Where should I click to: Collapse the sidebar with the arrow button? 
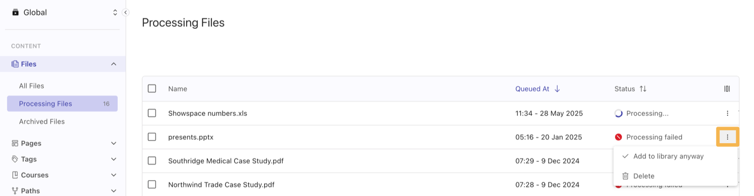(x=126, y=12)
